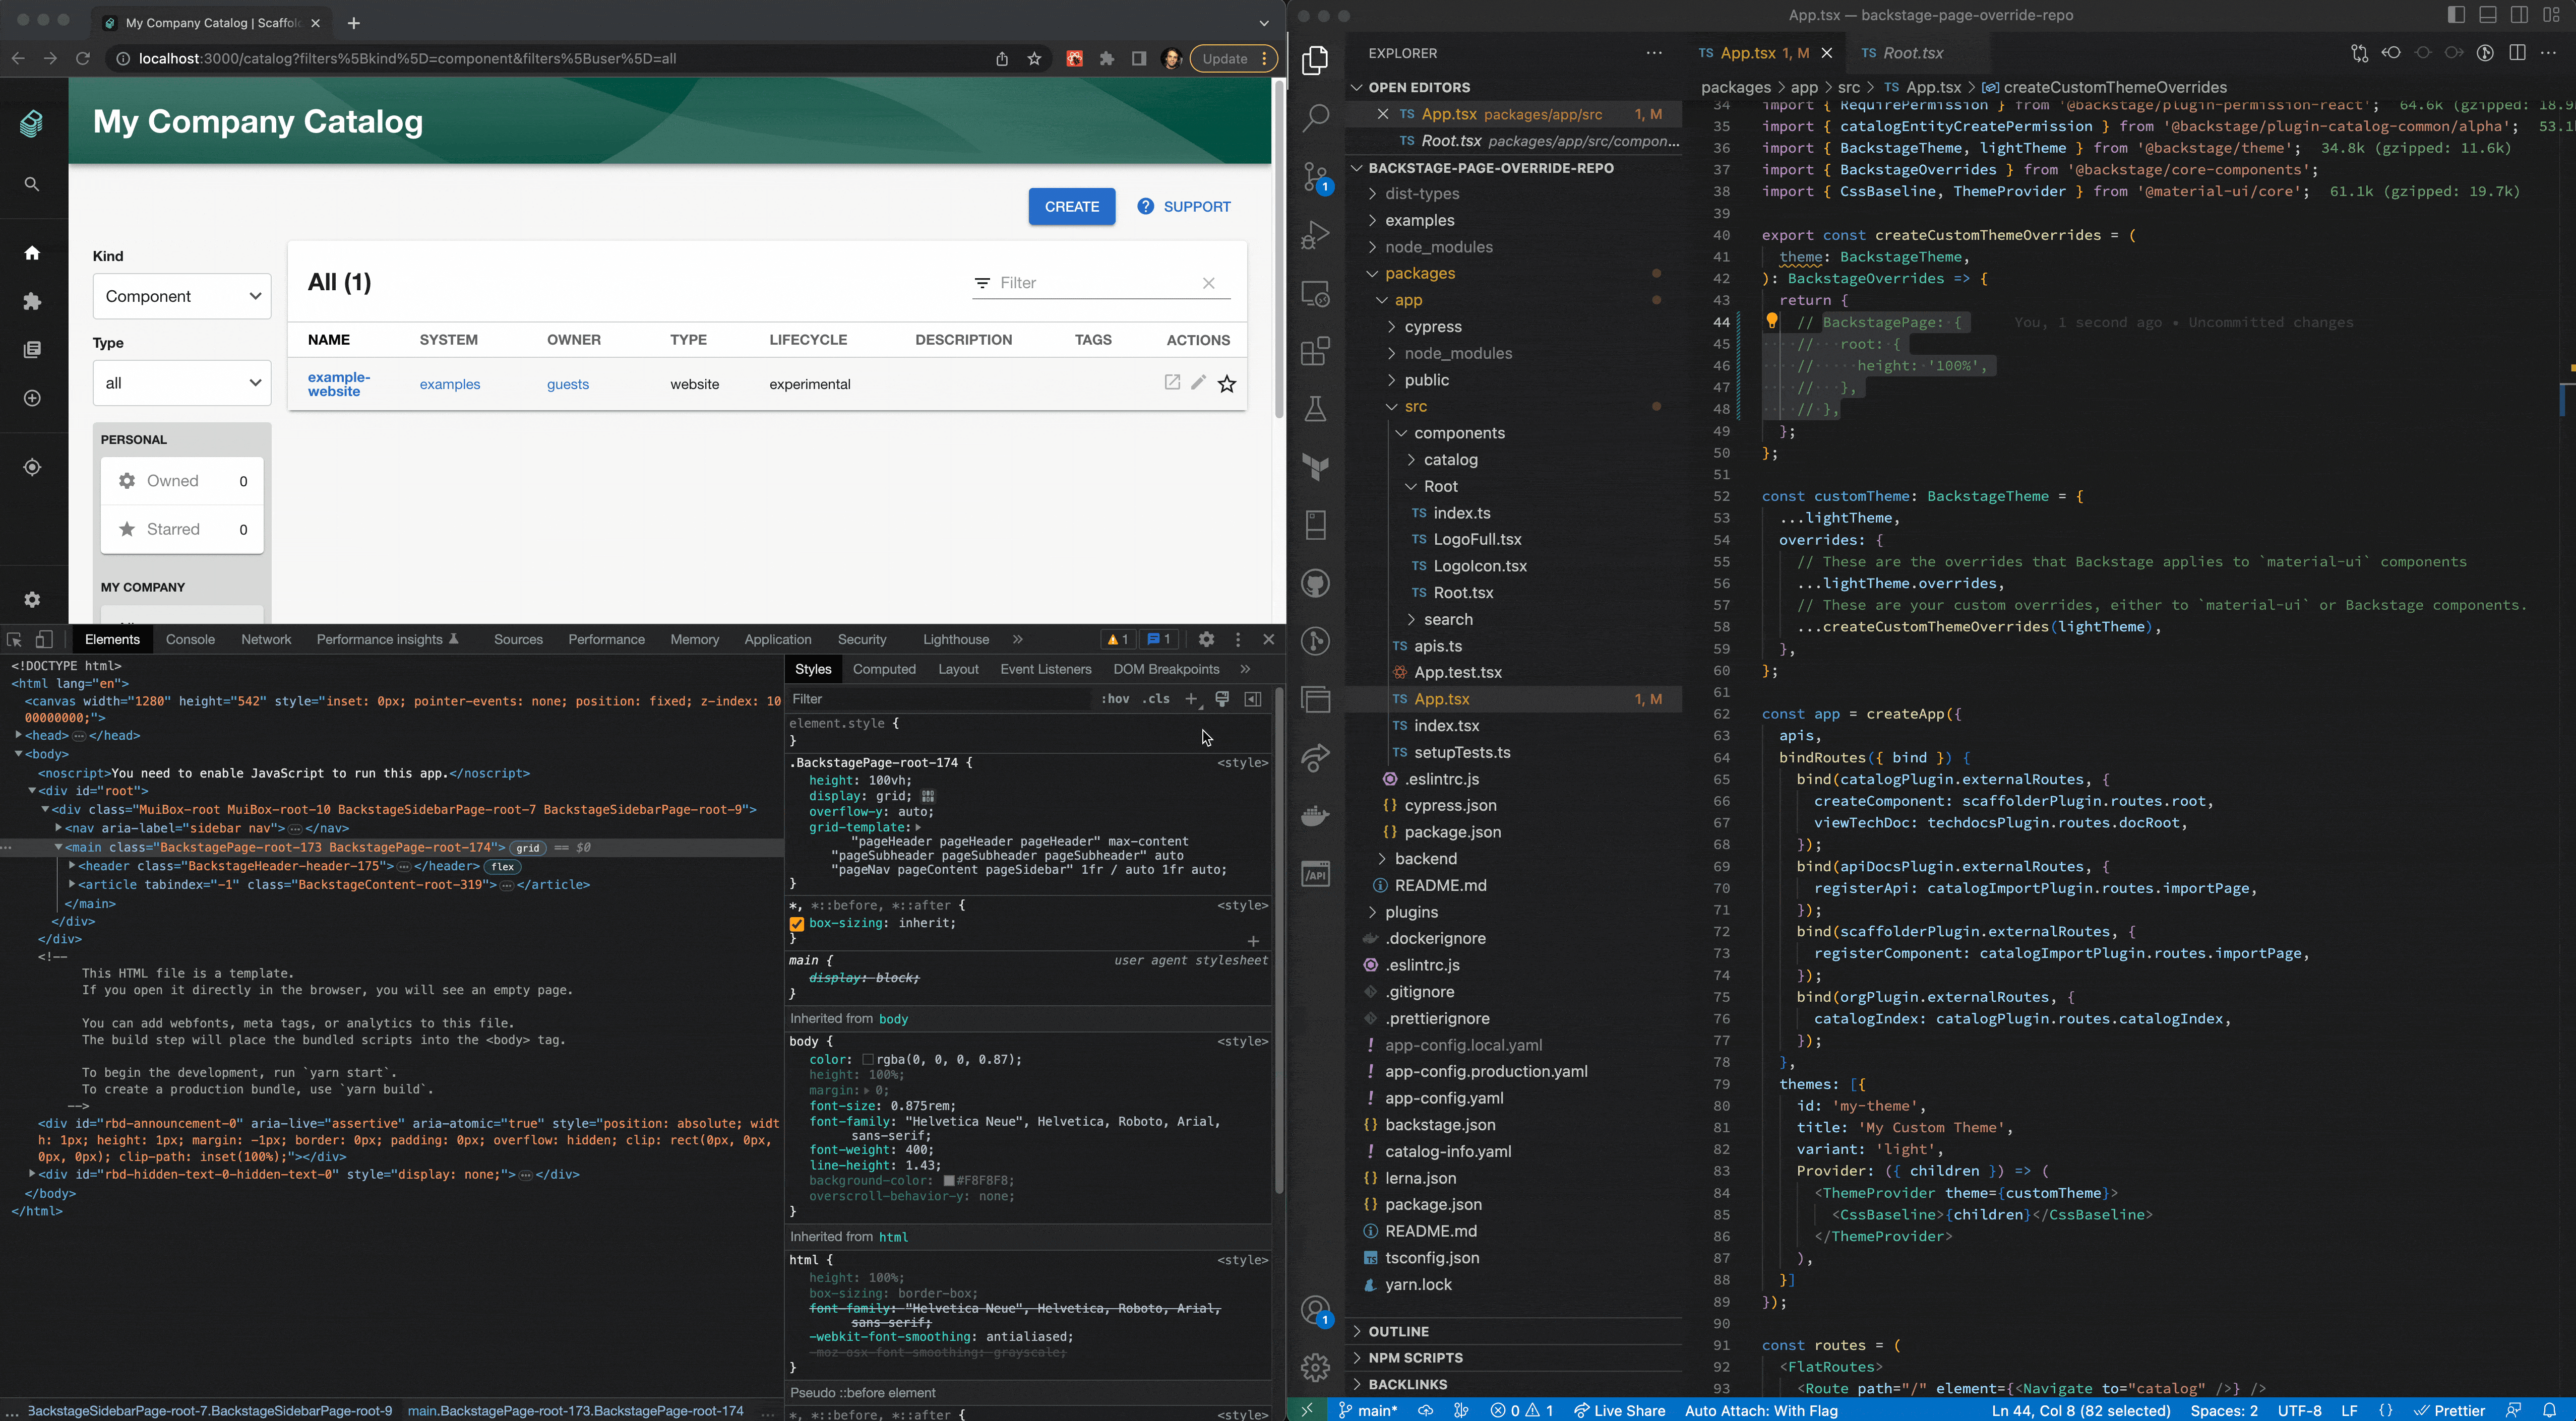Click the lightbulb code action on line 44
Viewport: 2576px width, 1421px height.
tap(1772, 322)
